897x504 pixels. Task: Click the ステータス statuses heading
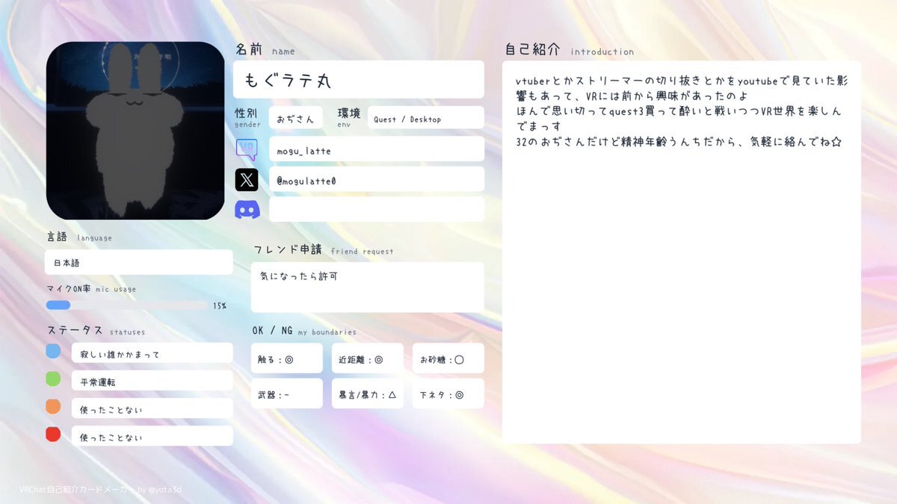click(x=96, y=330)
